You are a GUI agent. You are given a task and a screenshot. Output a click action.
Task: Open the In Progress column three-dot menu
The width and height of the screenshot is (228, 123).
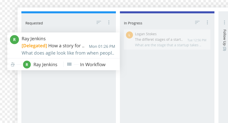(x=207, y=23)
